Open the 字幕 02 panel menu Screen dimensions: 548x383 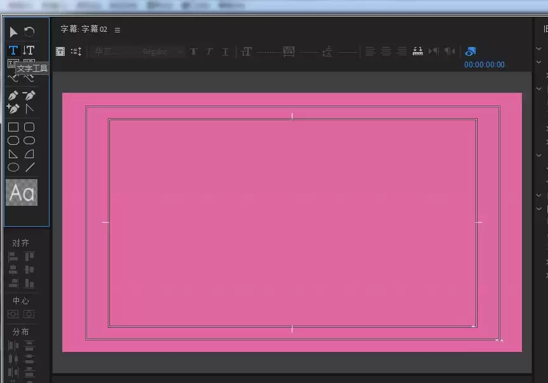tap(117, 30)
